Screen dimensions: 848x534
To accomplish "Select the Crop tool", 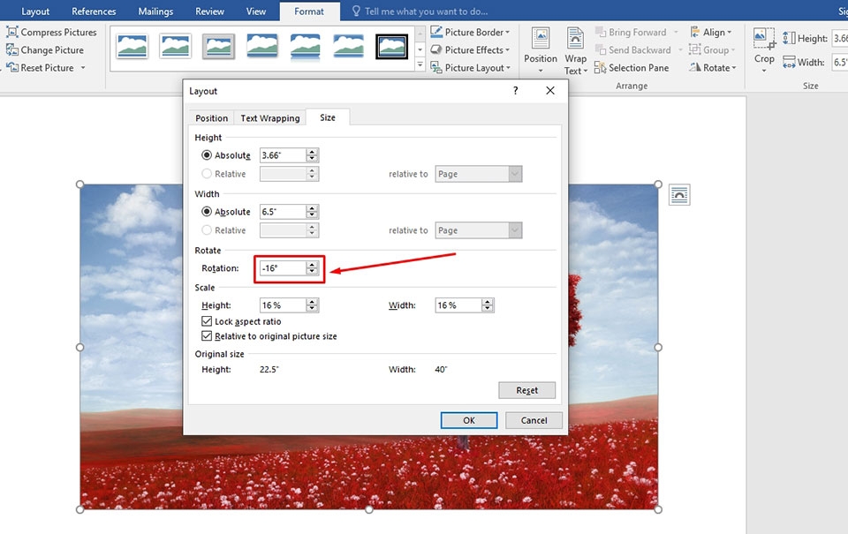I will click(764, 46).
